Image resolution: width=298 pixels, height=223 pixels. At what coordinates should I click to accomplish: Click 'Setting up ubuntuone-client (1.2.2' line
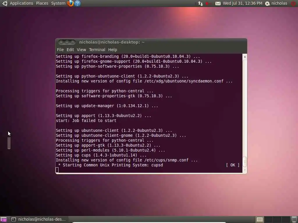point(114,130)
